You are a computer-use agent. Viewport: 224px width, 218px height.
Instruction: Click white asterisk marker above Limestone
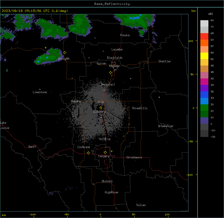click(x=40, y=90)
